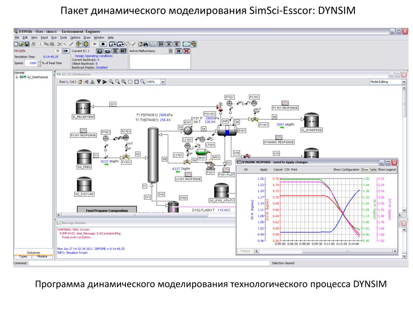Expand the SIM G2_Deethanizer tree node
This screenshot has height=310, width=413.
pyautogui.click(x=17, y=77)
